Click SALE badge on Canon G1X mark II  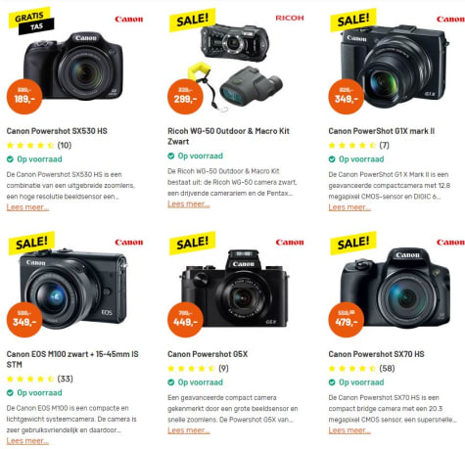(353, 20)
